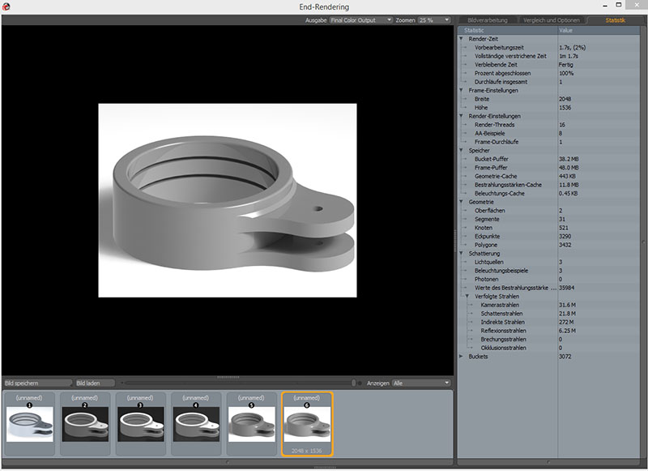
Task: Select the Geometrie-Cache row
Action: pos(549,176)
